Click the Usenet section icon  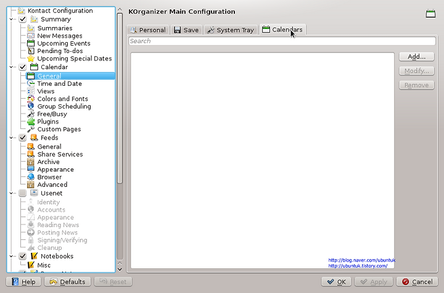34,193
